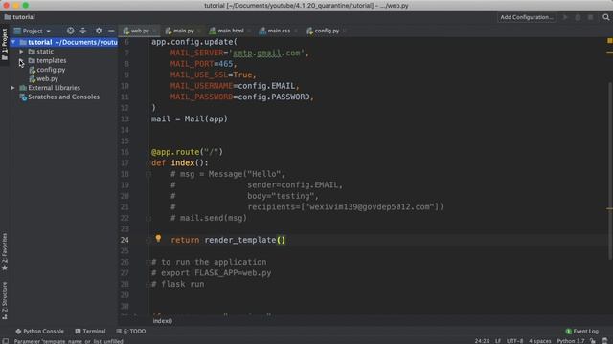The width and height of the screenshot is (613, 344).
Task: Click the Stop icon in toolbar
Action: (x=591, y=17)
